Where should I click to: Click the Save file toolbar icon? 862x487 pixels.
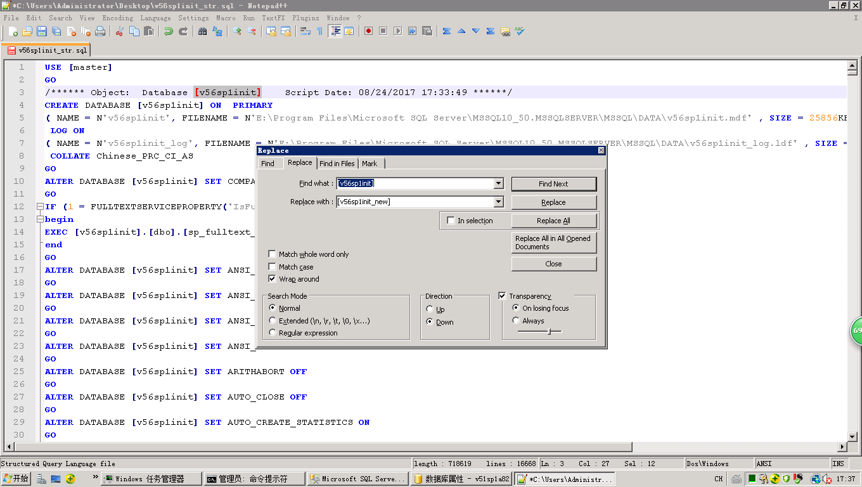click(42, 31)
